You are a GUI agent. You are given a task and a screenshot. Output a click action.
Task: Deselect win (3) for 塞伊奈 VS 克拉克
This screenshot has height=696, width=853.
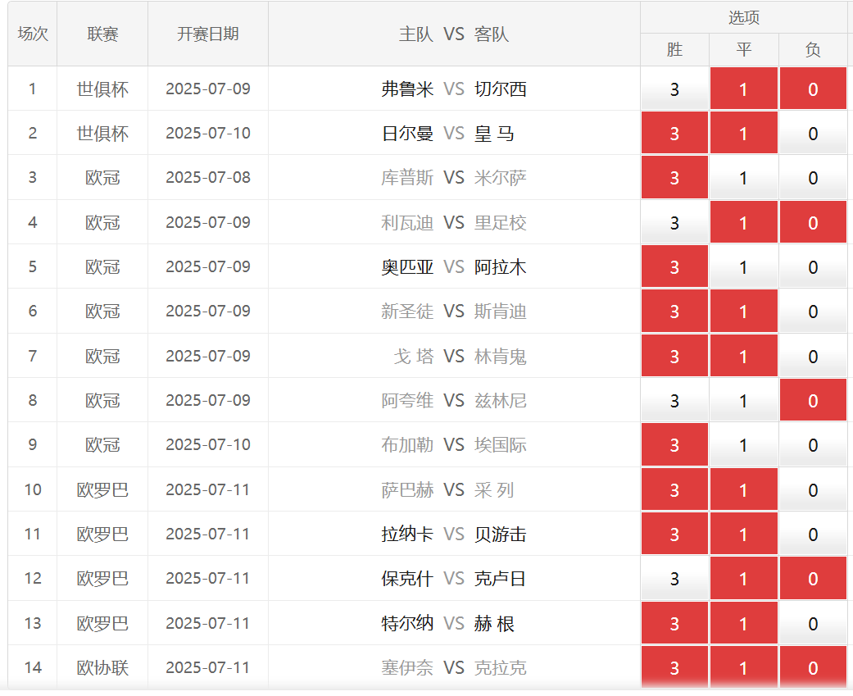tap(674, 667)
